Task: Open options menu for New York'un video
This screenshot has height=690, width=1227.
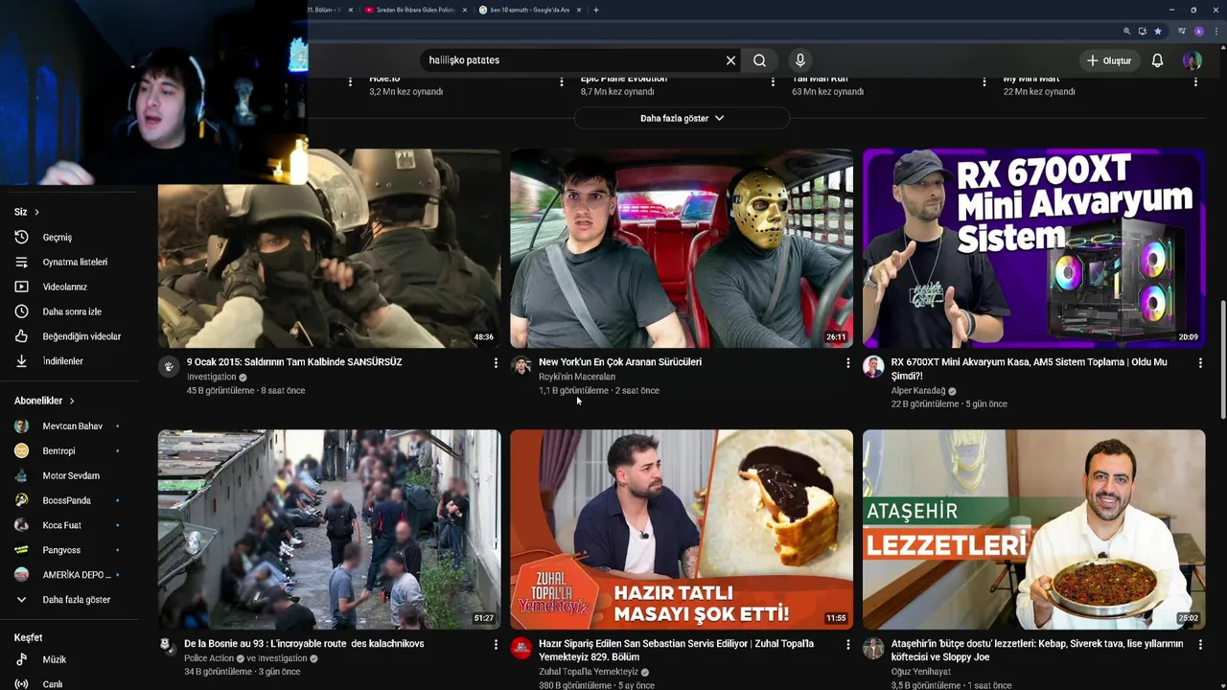Action: click(x=847, y=363)
